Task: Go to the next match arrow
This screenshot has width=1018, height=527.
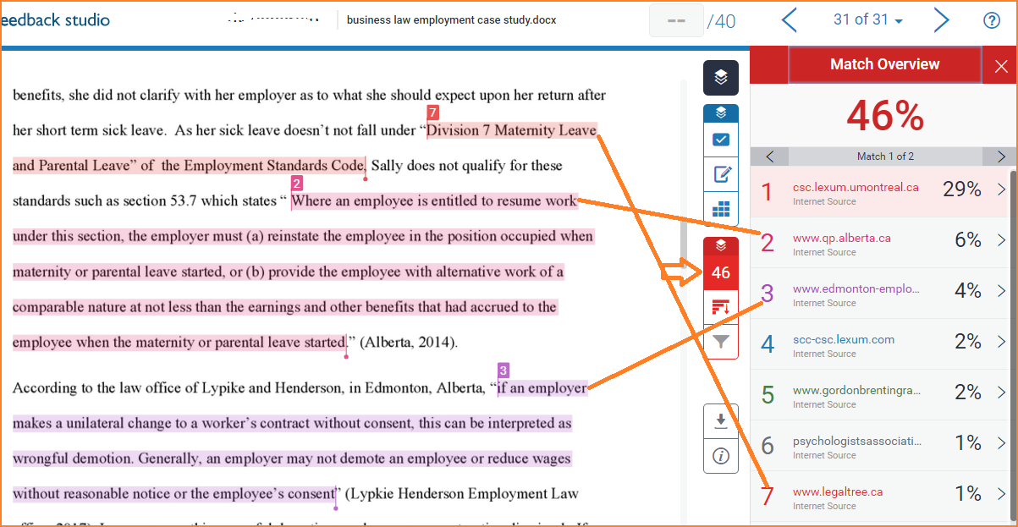Action: [x=1001, y=156]
